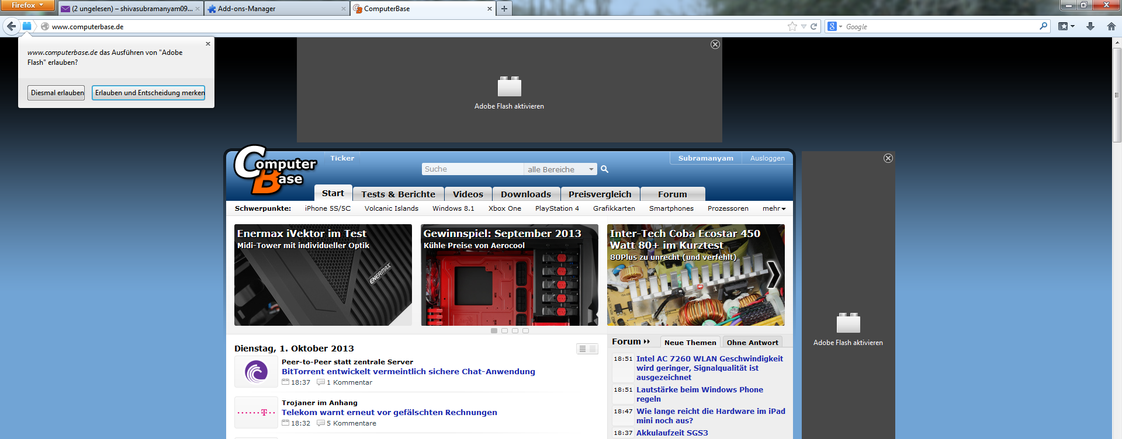Close the ComputerBase tab
The height and width of the screenshot is (439, 1122).
tap(490, 9)
